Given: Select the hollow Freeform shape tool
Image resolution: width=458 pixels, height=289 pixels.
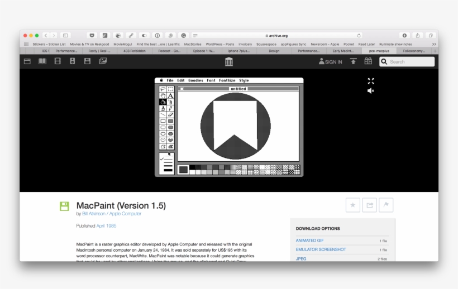Looking at the screenshot, I should point(163,140).
